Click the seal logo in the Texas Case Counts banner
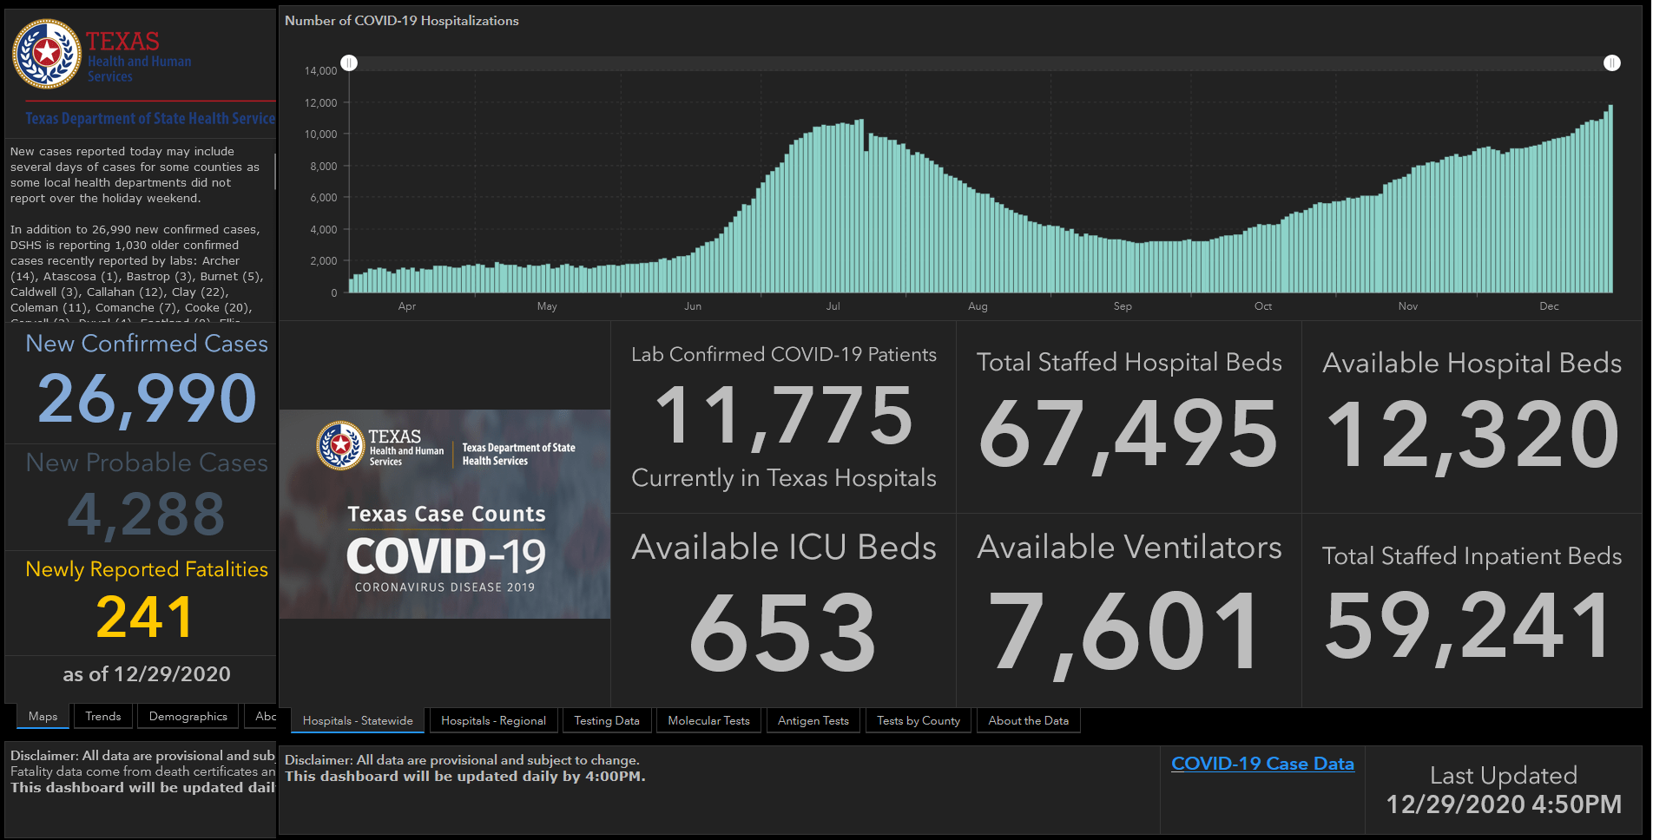 (340, 445)
